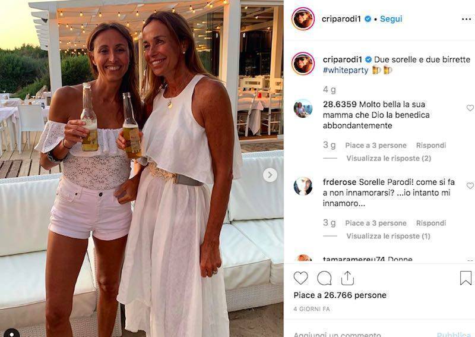Screen dimensions: 475x337
Task: Open frderose's profile avatar
Action: click(303, 186)
